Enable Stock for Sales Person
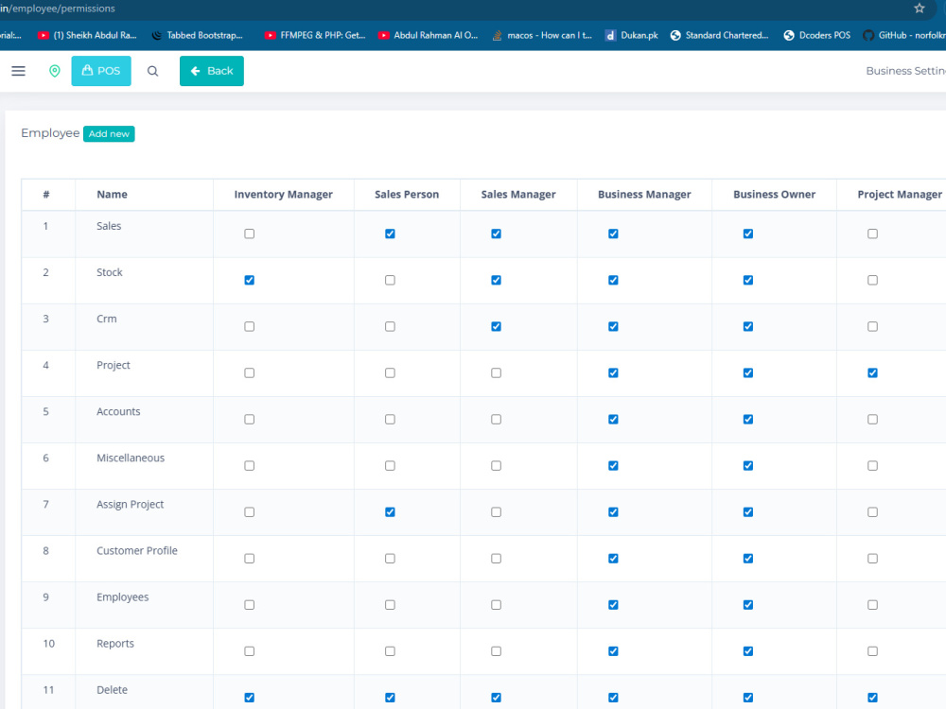 (390, 281)
